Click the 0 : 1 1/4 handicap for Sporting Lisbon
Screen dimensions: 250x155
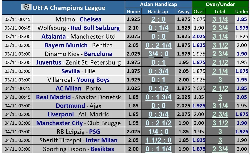coord(158,149)
